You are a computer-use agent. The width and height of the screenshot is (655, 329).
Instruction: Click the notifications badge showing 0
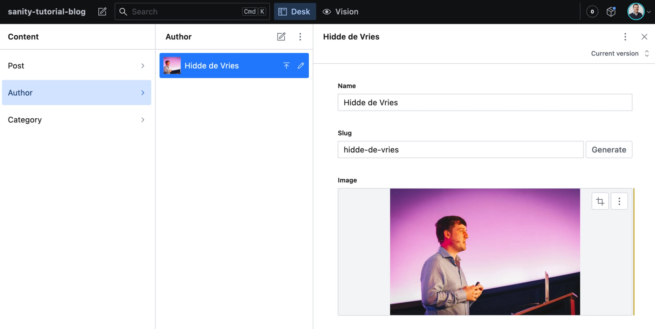pyautogui.click(x=592, y=11)
